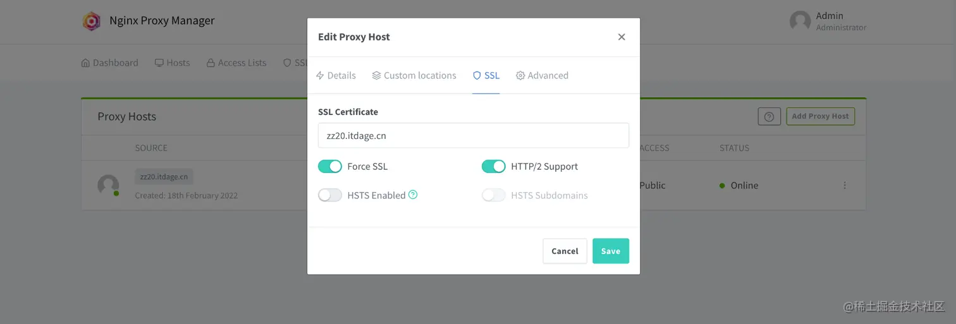The image size is (956, 324).
Task: Open the three-dot menu for zz20.itdage.cn row
Action: 845,185
